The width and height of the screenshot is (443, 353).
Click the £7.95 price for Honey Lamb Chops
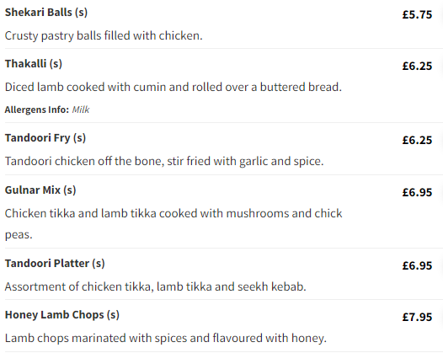[x=417, y=317]
